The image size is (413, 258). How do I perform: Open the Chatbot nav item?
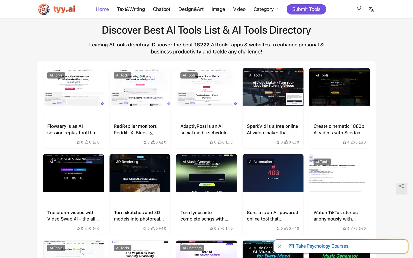pos(162,9)
